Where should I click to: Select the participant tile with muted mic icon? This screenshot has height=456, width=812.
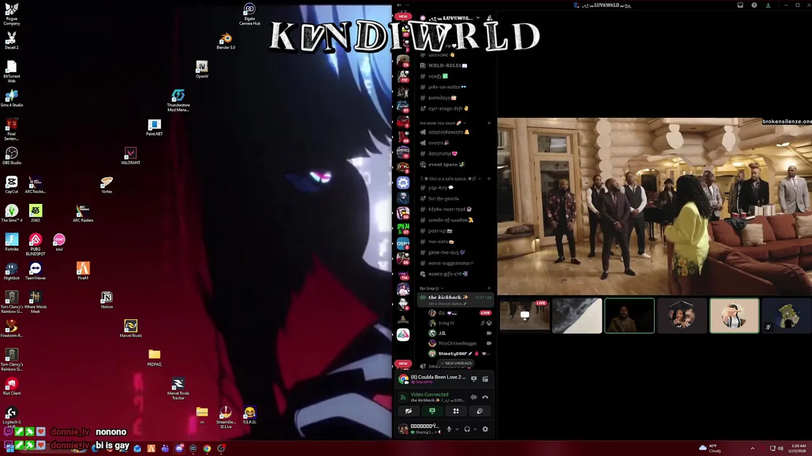[x=787, y=315]
